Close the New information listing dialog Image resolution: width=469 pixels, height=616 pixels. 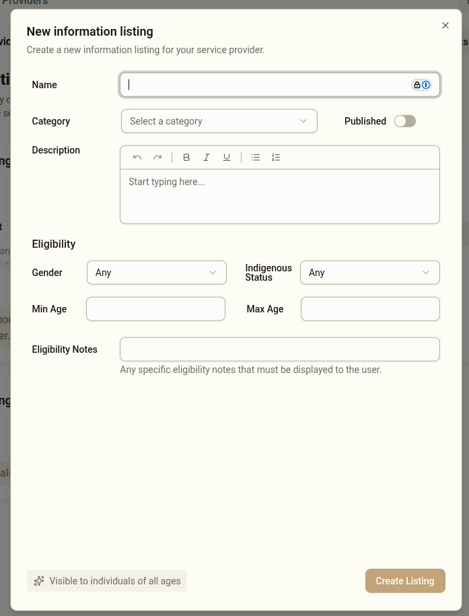click(445, 26)
